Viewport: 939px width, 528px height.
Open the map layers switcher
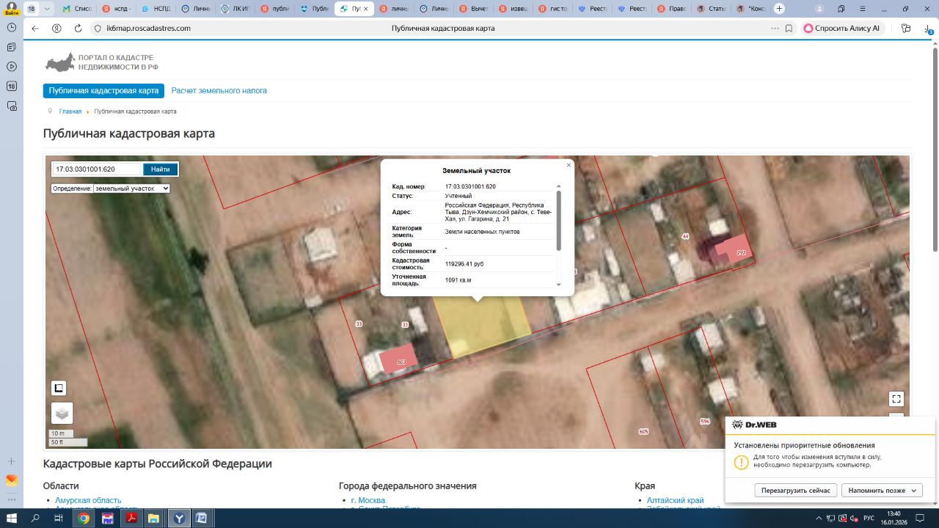click(x=62, y=414)
